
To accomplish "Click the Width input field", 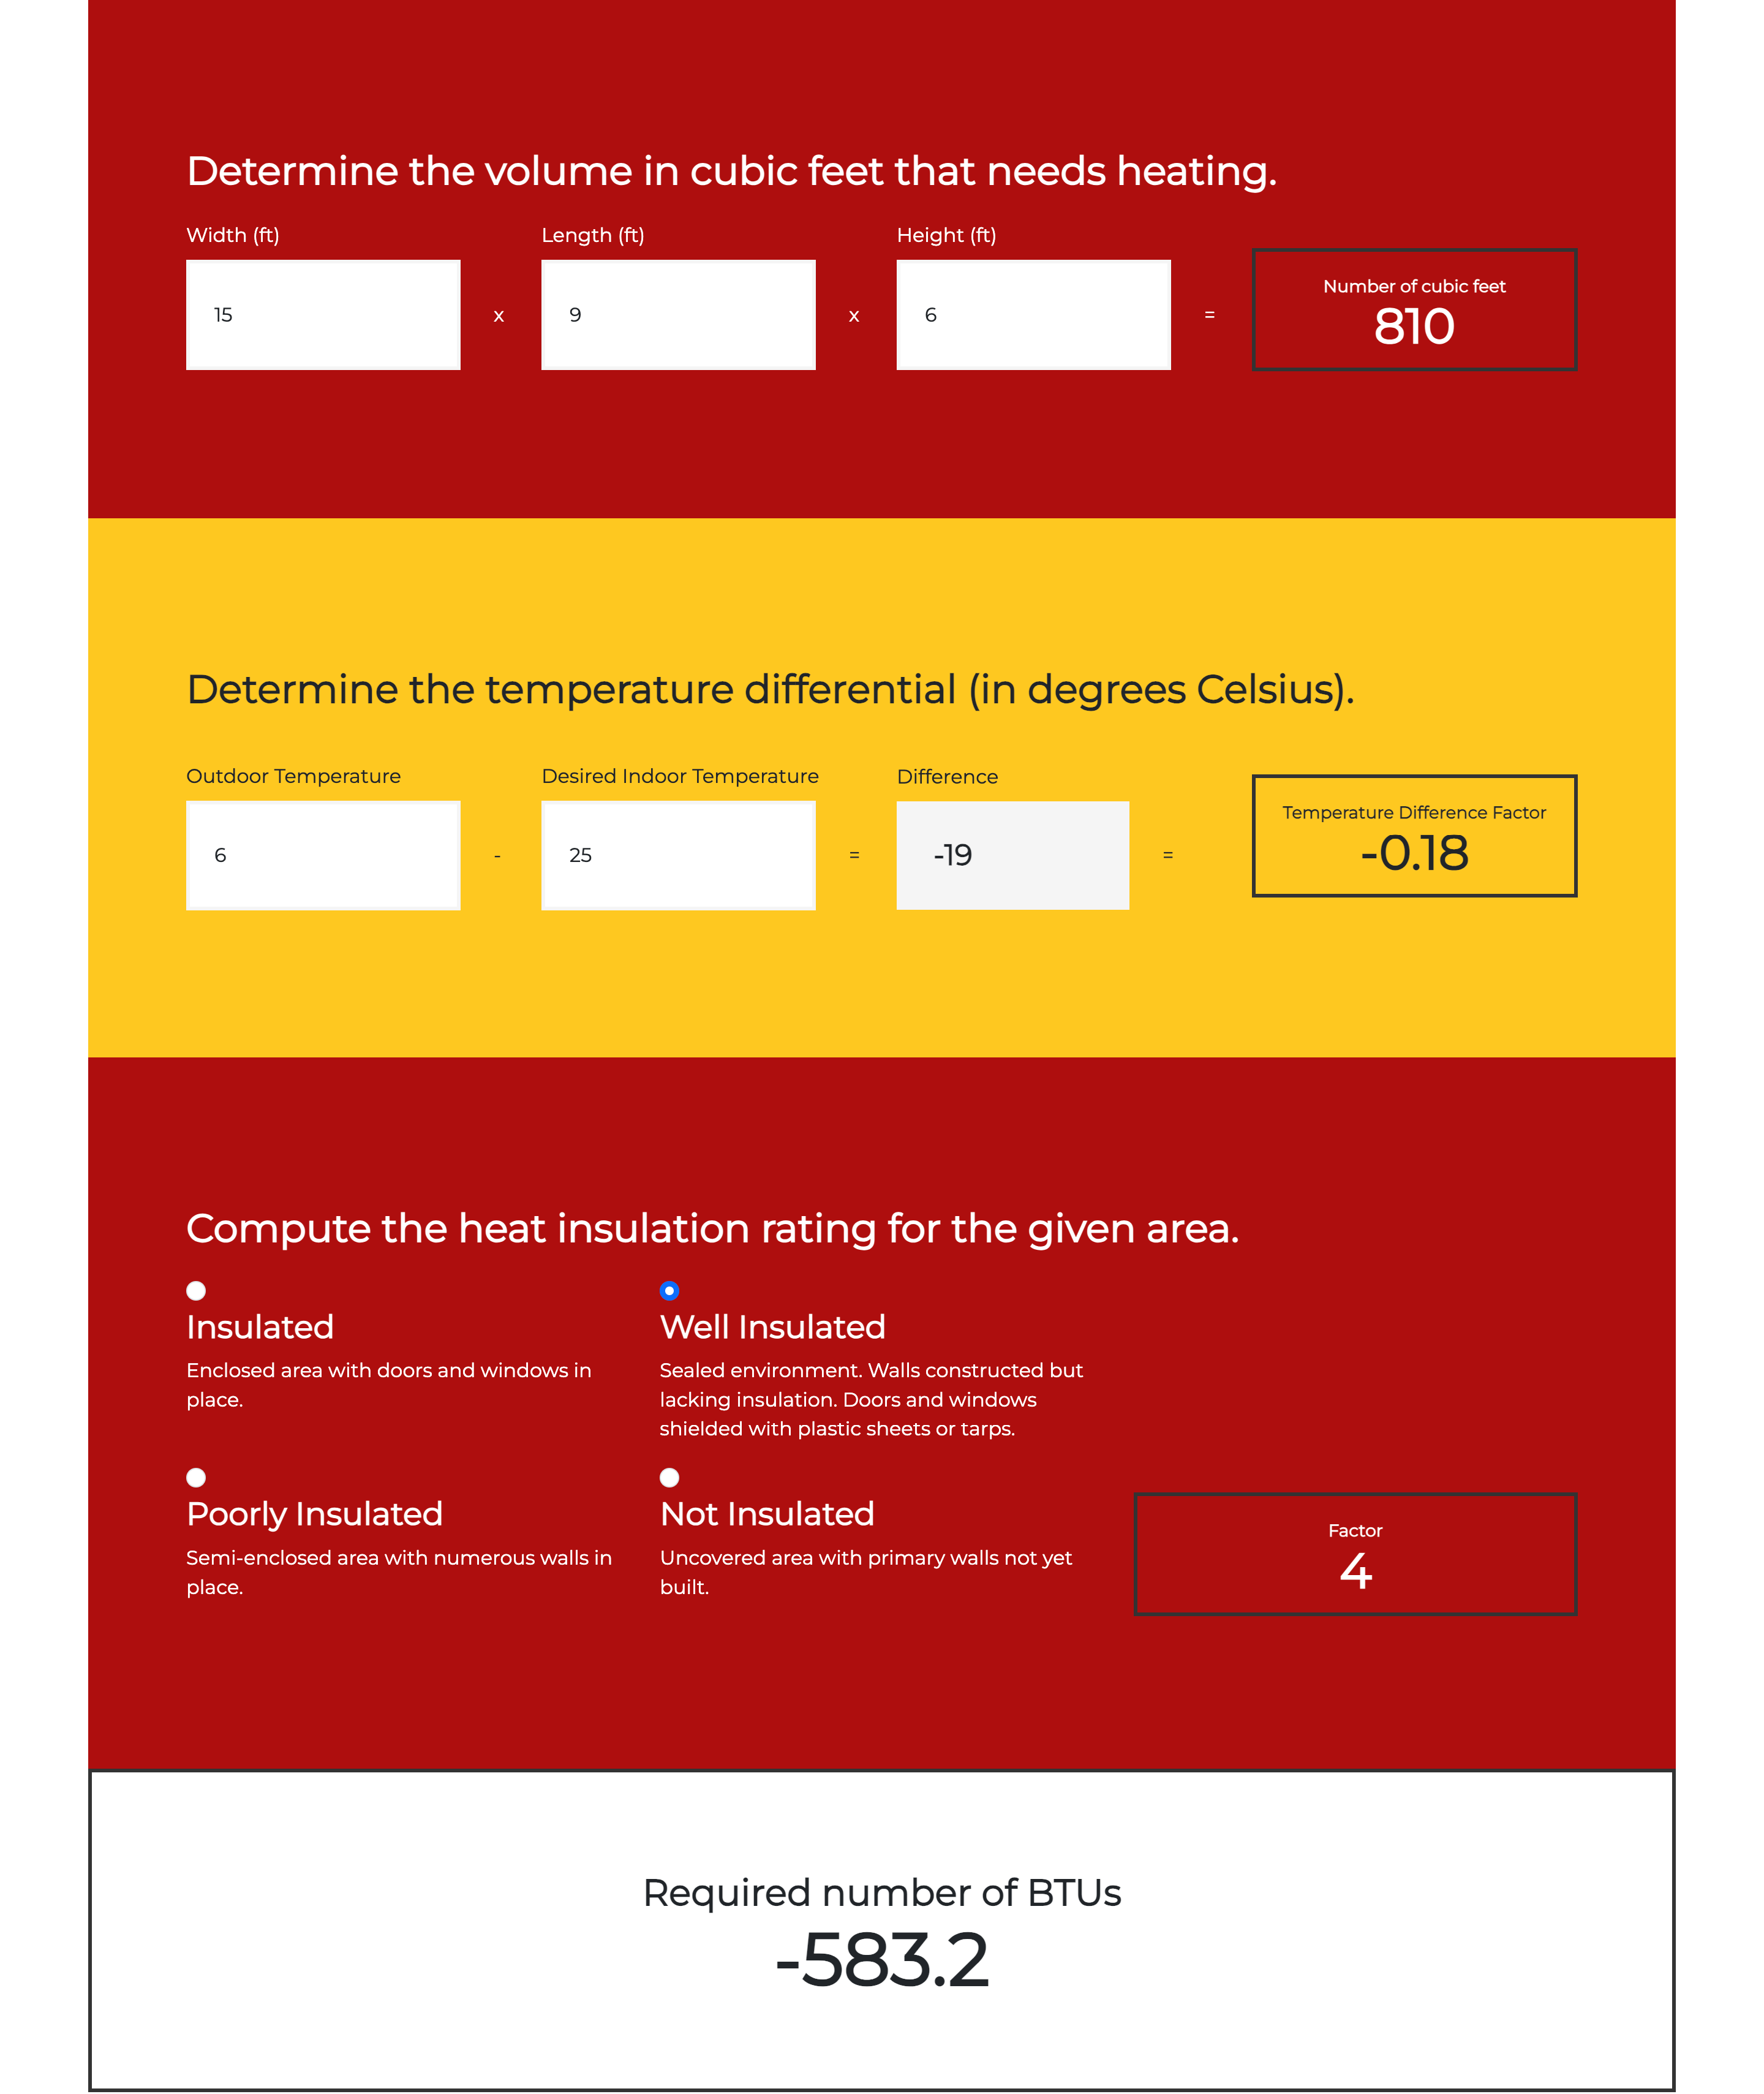I will pyautogui.click(x=324, y=314).
